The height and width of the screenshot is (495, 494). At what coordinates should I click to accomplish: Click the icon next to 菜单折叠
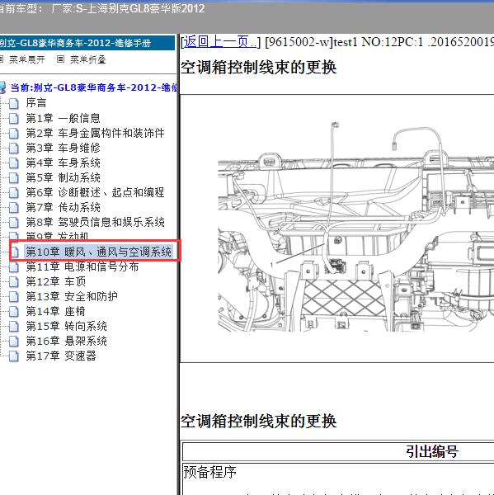point(60,59)
